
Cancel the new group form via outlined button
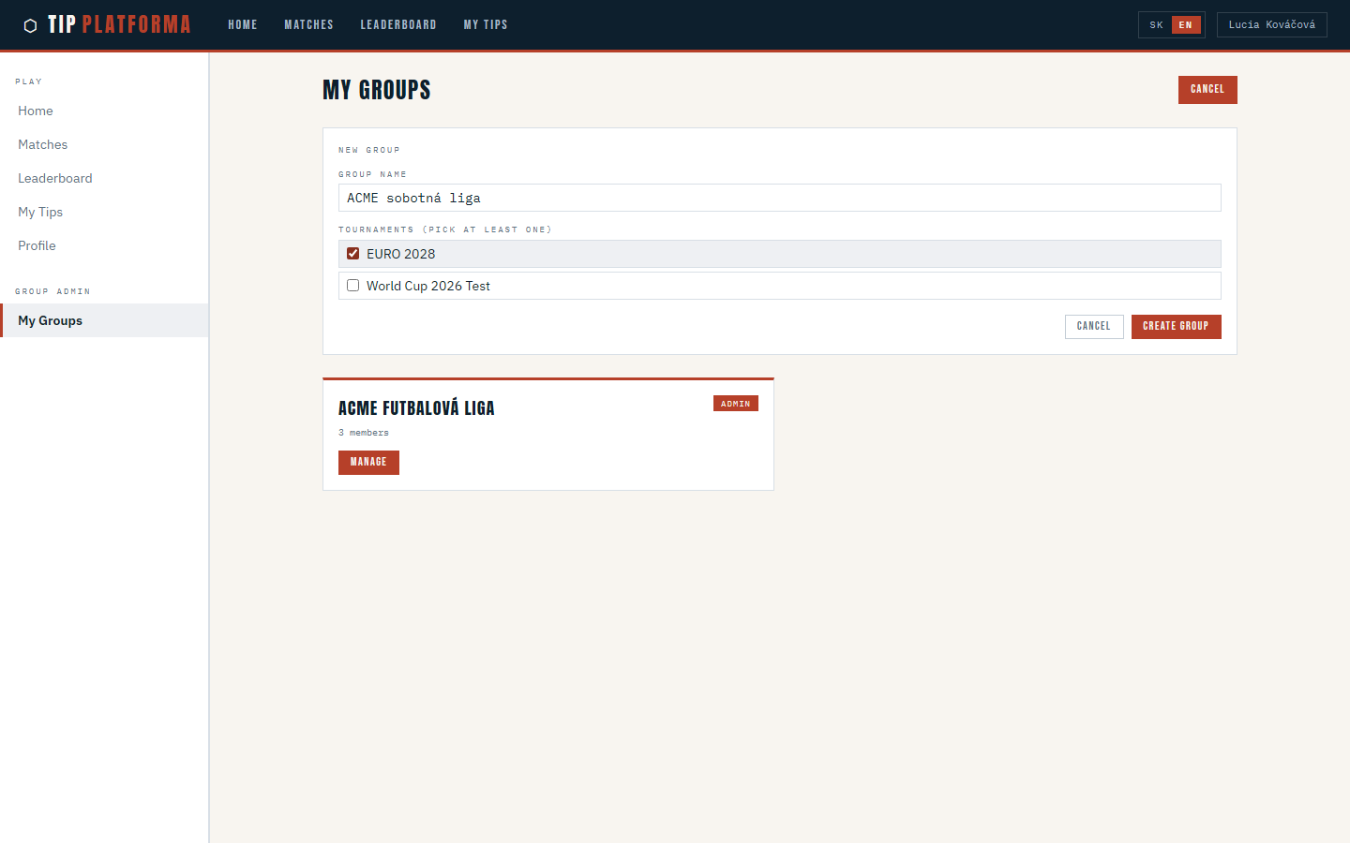point(1093,326)
